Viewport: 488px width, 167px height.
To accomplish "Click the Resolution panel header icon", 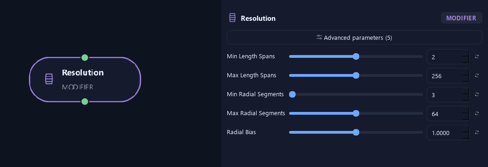I will pyautogui.click(x=232, y=18).
